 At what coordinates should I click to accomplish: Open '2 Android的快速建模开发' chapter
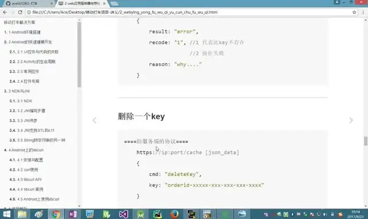pyautogui.click(x=28, y=42)
